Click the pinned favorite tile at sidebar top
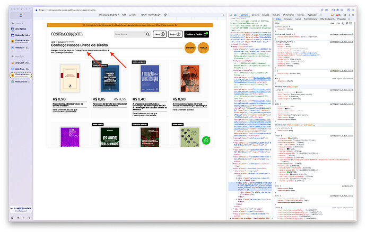Viewport: 366px width, 233px height. 21,15
